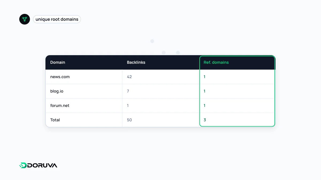Click blog.io's Ref. domains value
Viewport: 321px width, 180px height.
[204, 91]
